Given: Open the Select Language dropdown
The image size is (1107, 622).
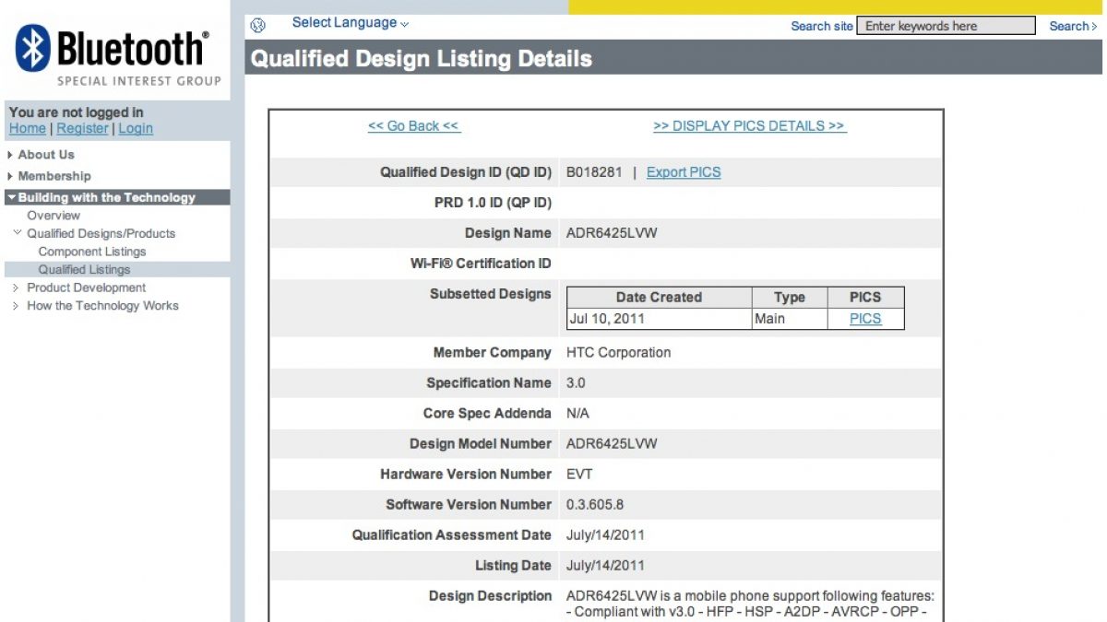Looking at the screenshot, I should click(x=350, y=23).
